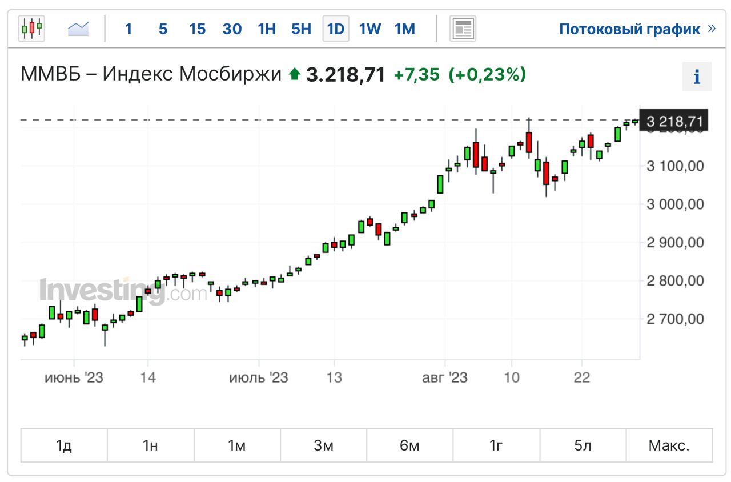This screenshot has height=482, width=731.
Task: Click the авг '23 date label
Action: coord(445,377)
